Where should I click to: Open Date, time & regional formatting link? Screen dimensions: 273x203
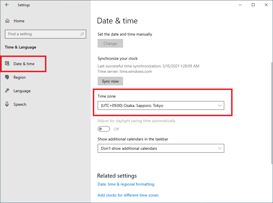(126, 184)
